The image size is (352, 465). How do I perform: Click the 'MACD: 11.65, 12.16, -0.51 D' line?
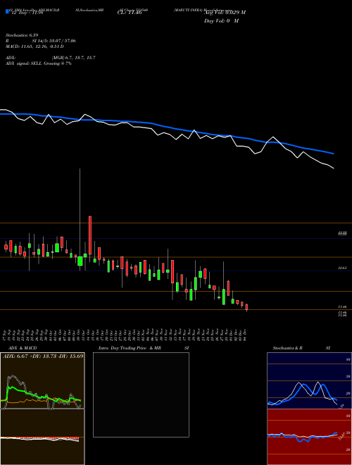pyautogui.click(x=34, y=46)
